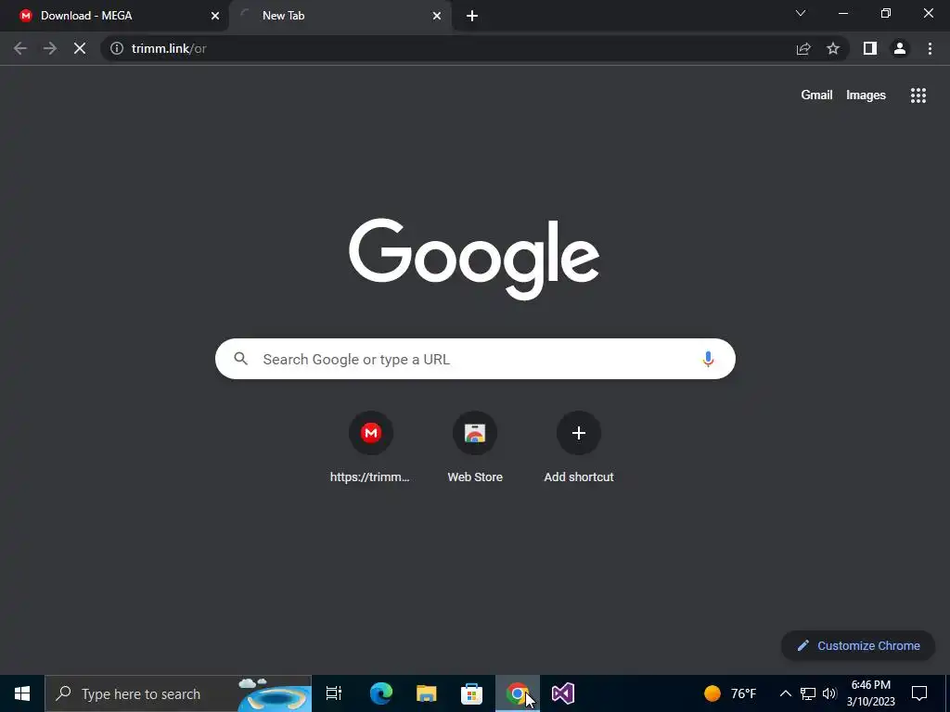This screenshot has height=712, width=950.
Task: Stop loading the page
Action: [80, 48]
